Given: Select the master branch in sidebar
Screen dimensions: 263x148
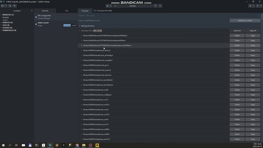Looking at the screenshot, I should point(5,20).
